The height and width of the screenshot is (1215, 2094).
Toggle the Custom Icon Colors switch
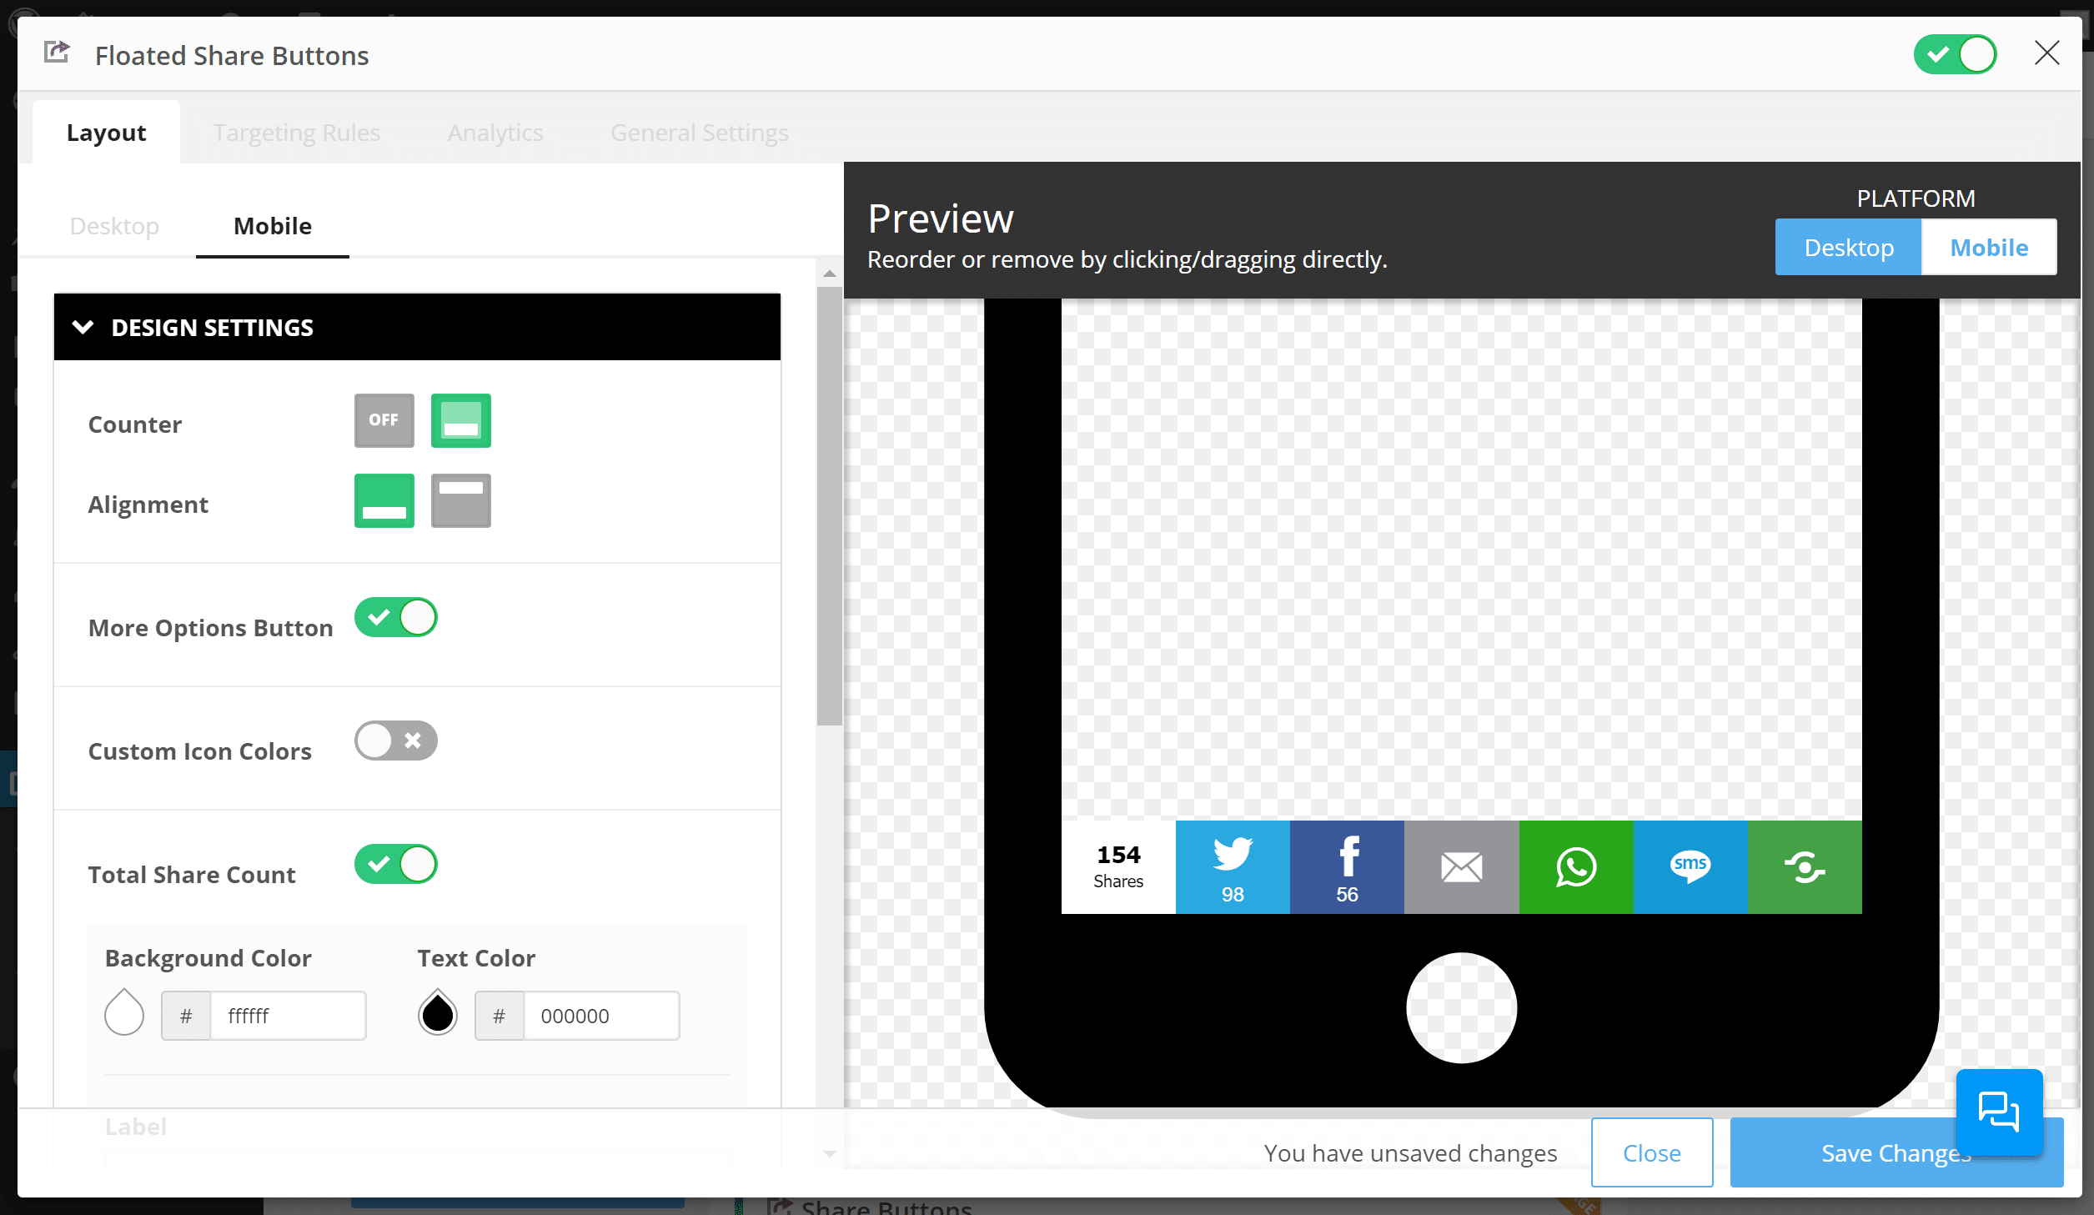coord(396,739)
